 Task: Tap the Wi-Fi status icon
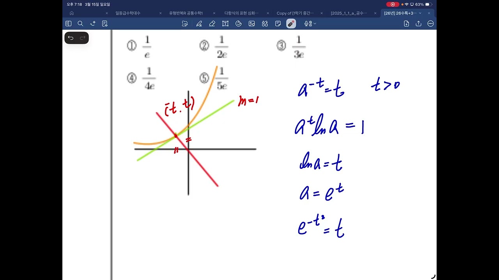coord(407,4)
